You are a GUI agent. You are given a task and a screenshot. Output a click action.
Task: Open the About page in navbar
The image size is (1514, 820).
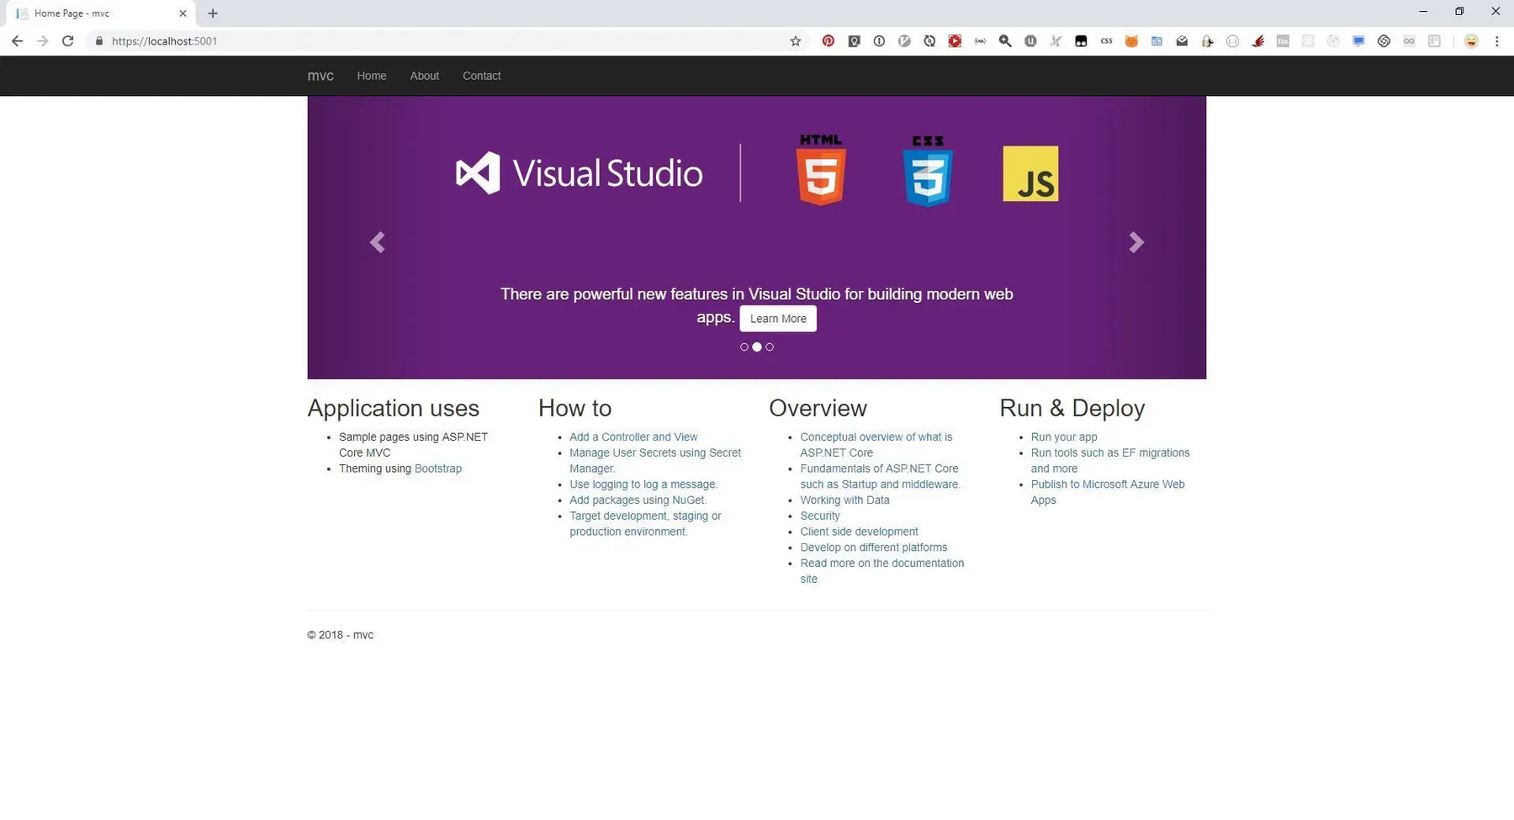424,76
